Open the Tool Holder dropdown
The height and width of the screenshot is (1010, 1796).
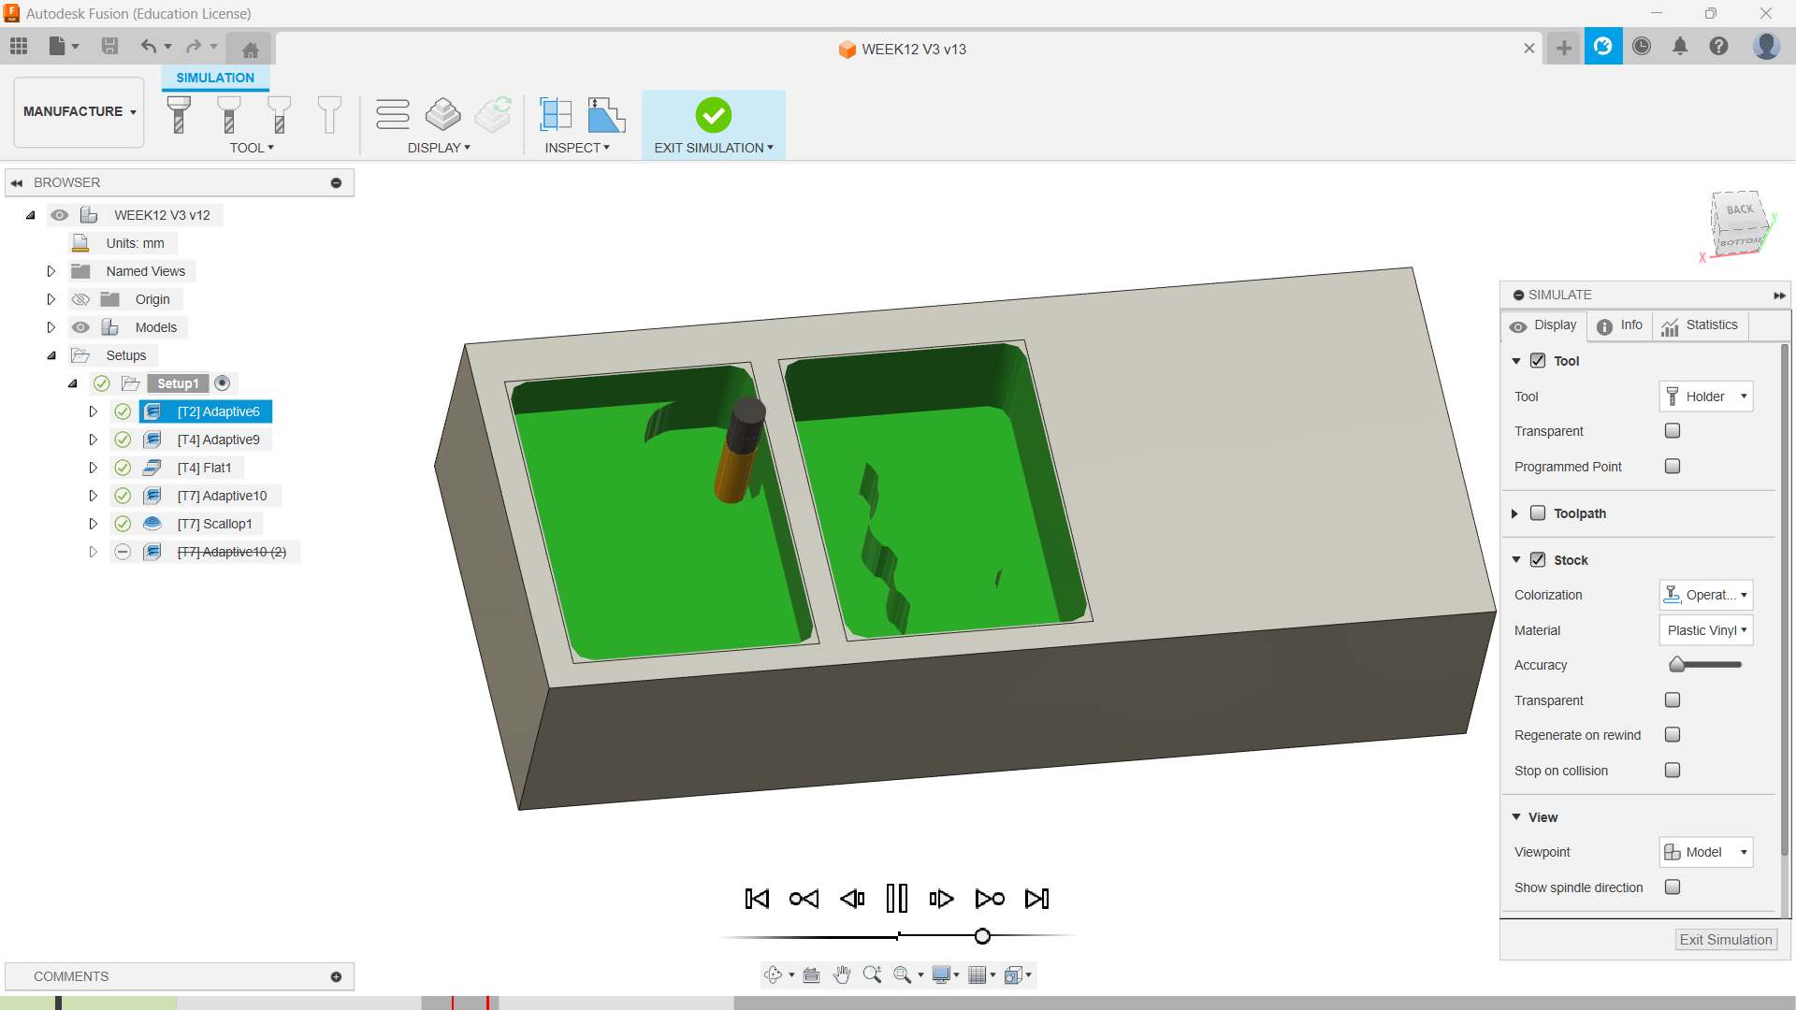pyautogui.click(x=1705, y=397)
